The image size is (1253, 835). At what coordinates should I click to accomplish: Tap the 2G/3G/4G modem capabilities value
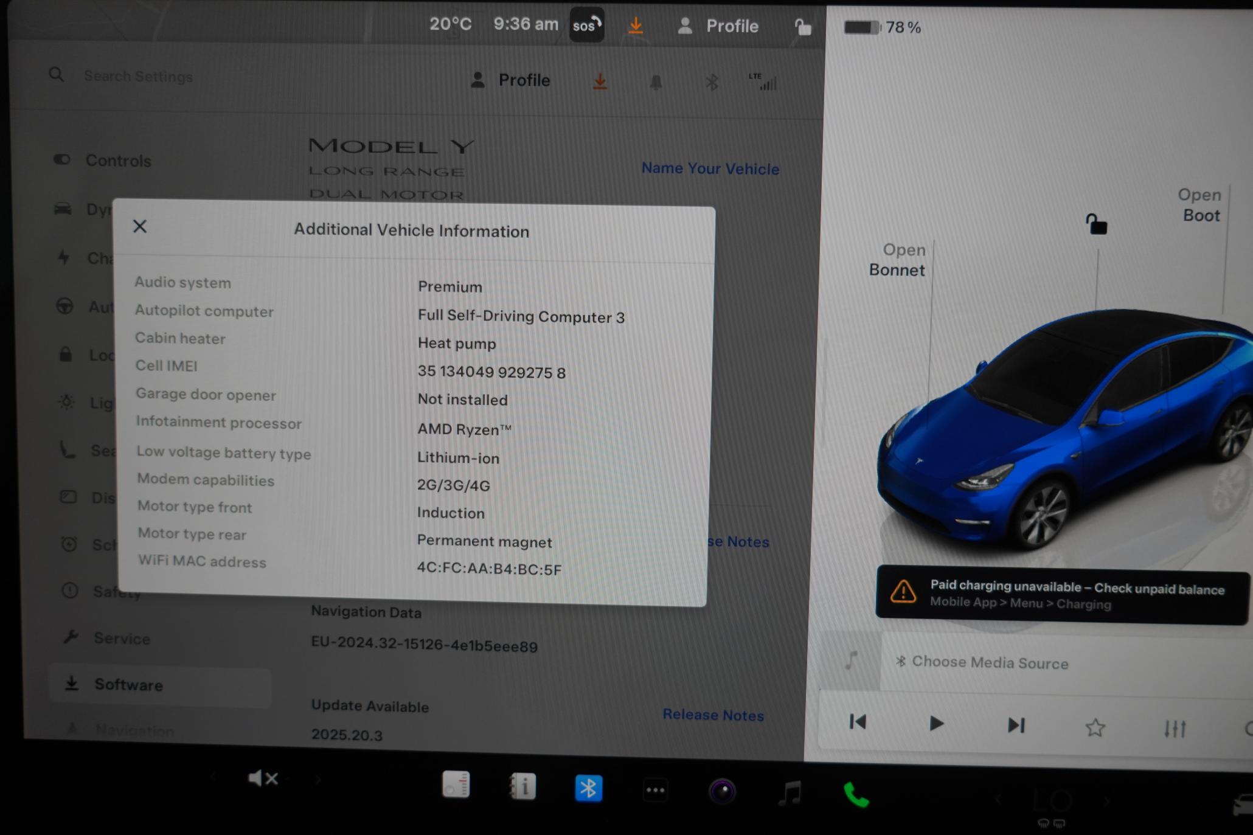(x=453, y=485)
